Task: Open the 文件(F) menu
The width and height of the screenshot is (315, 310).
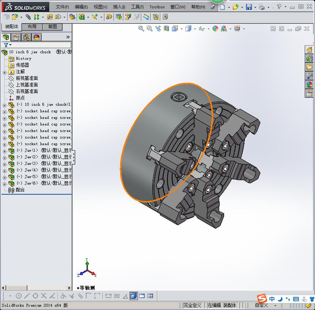Action: click(62, 7)
